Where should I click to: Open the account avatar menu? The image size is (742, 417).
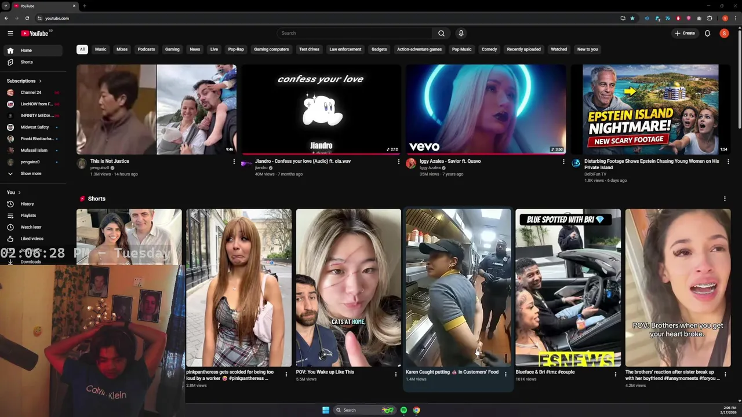(x=724, y=33)
